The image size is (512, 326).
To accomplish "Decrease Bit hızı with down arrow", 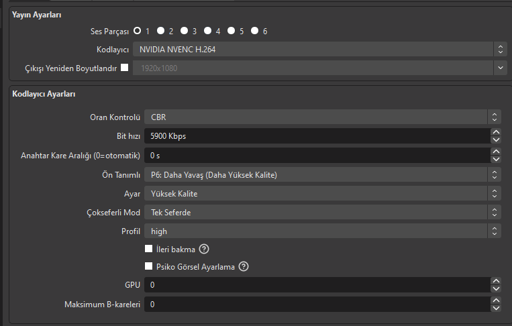I will [x=496, y=140].
